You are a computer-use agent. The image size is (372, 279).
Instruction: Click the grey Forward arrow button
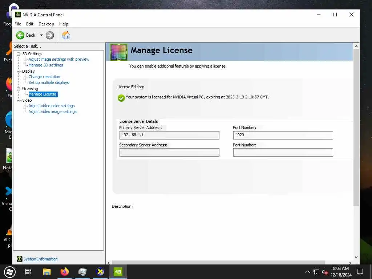(x=50, y=35)
